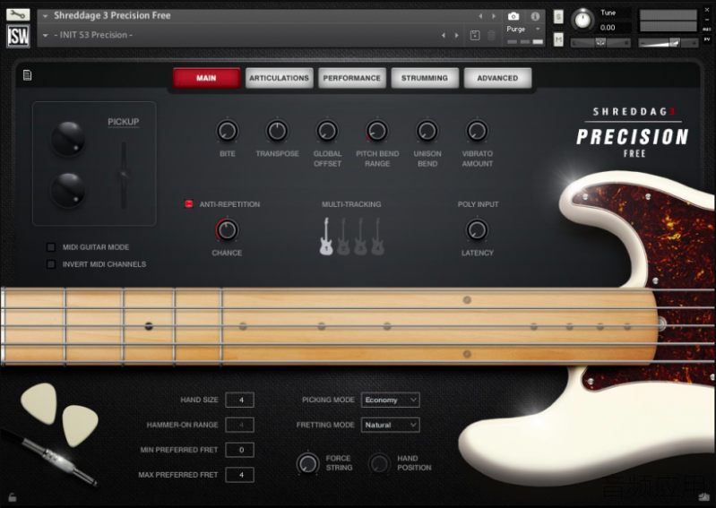Open the instrument info icon
This screenshot has height=508, width=716.
tap(535, 16)
